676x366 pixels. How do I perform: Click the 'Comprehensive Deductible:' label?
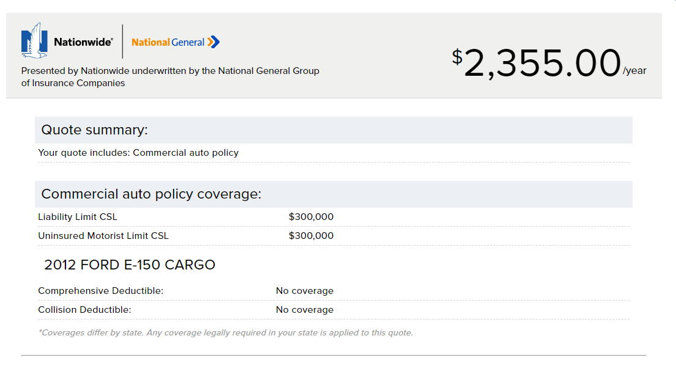click(x=100, y=291)
